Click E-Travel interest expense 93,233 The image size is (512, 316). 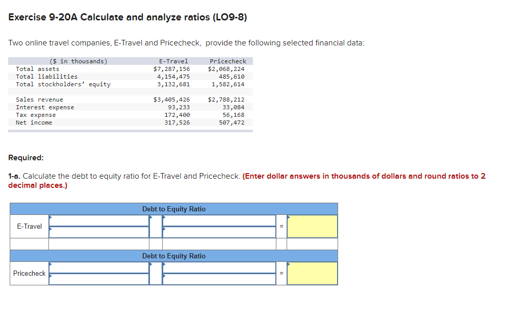(179, 107)
